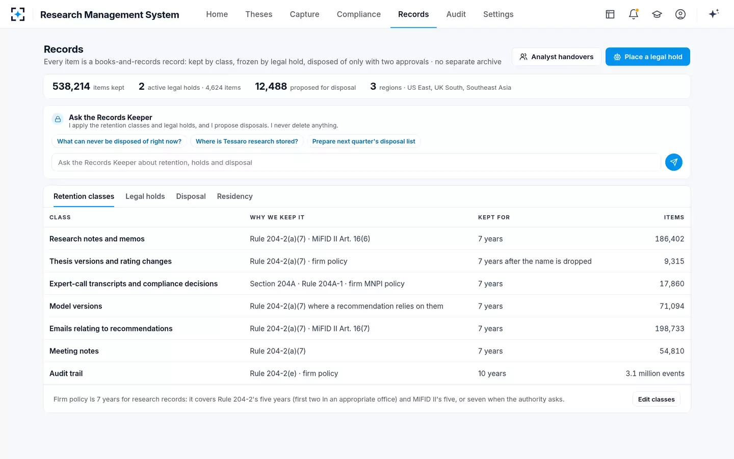Open the user account profile icon
The height and width of the screenshot is (459, 734).
pos(680,14)
